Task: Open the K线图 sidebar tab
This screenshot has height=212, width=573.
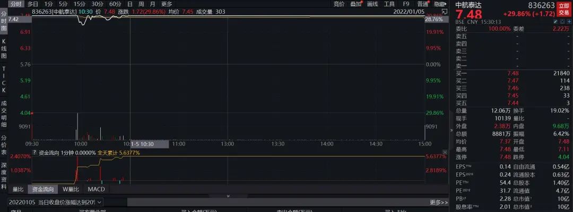Action: [4, 49]
